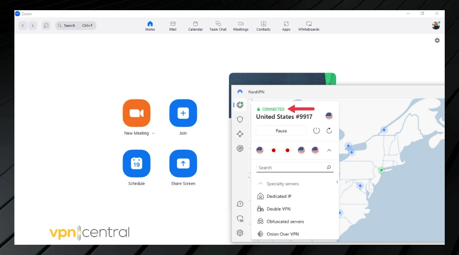Collapse recent connections chevron
Viewport: 459px width, 255px height.
pyautogui.click(x=329, y=150)
